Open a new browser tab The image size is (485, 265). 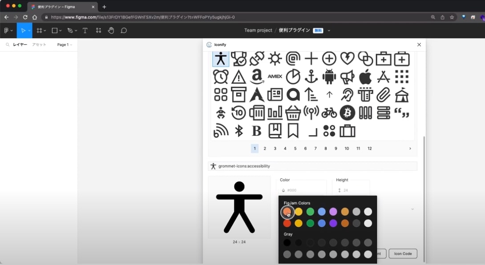pos(104,7)
